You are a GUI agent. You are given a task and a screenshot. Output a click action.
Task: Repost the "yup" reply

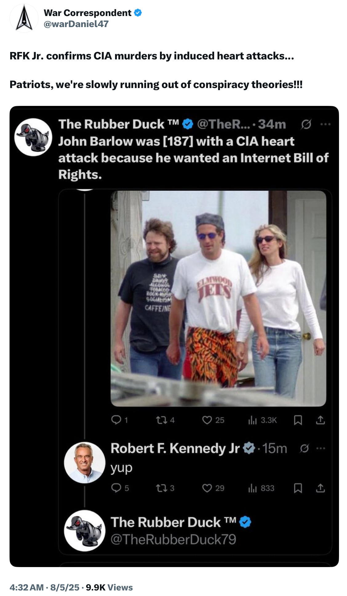161,488
